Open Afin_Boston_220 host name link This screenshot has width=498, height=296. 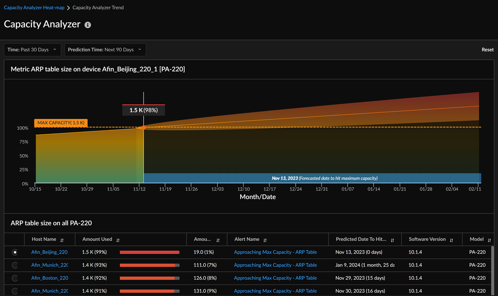coord(49,278)
